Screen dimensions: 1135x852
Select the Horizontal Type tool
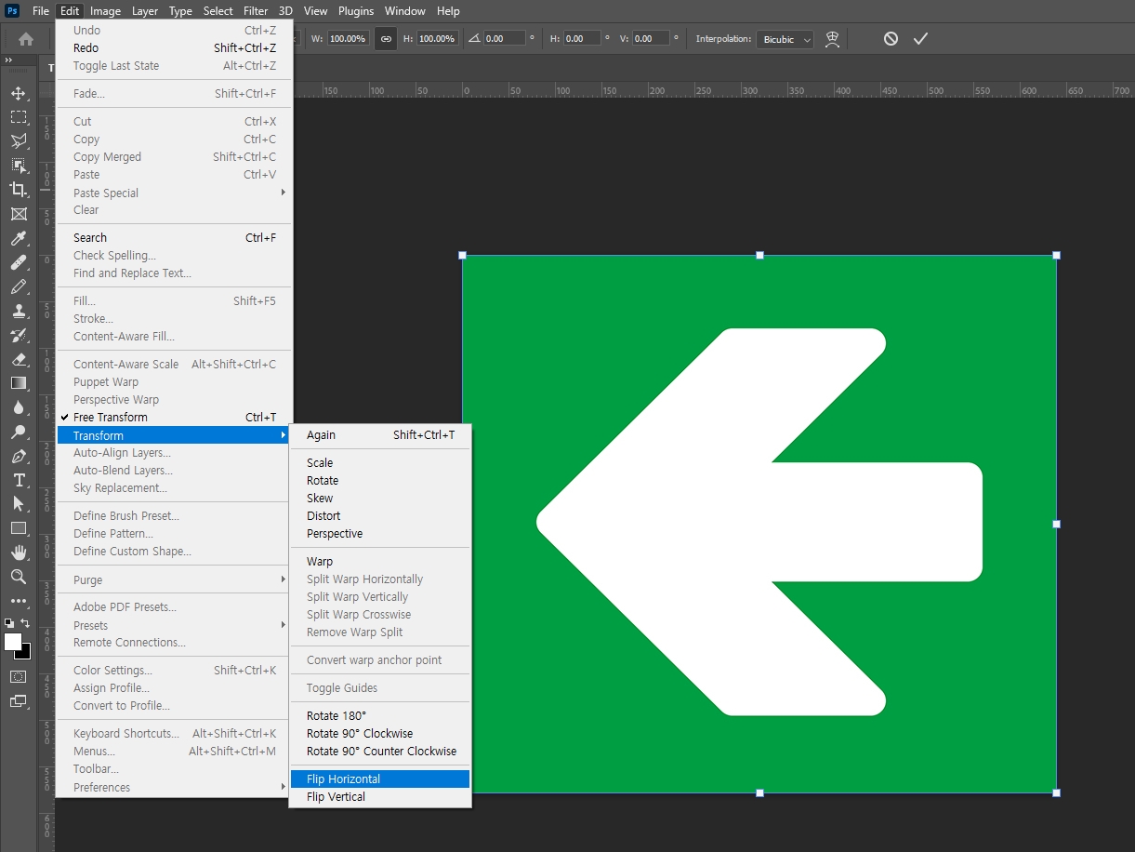coord(18,480)
